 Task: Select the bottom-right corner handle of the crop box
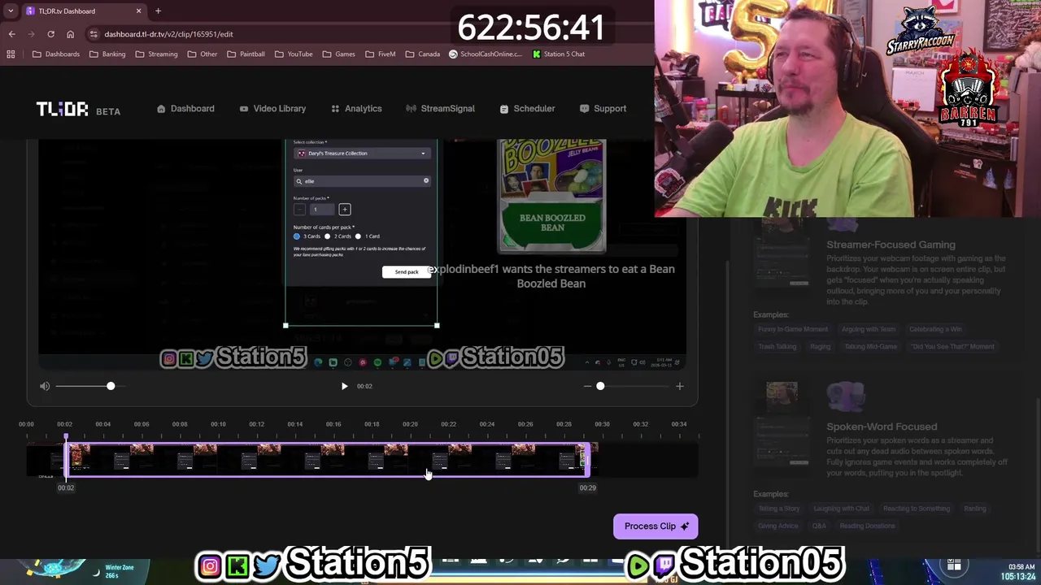[437, 326]
